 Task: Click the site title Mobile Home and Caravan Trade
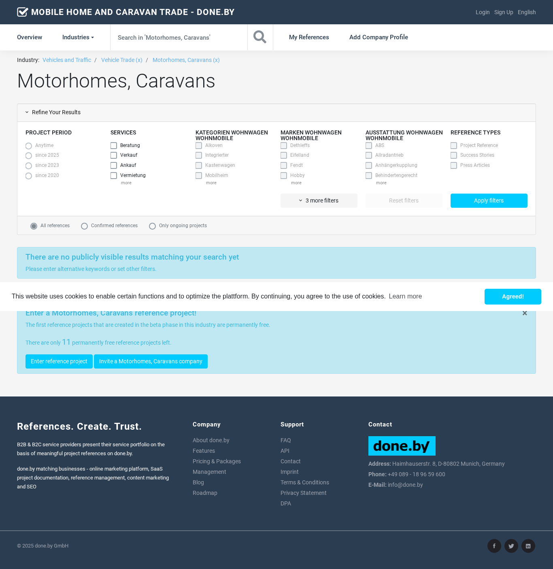tap(133, 12)
